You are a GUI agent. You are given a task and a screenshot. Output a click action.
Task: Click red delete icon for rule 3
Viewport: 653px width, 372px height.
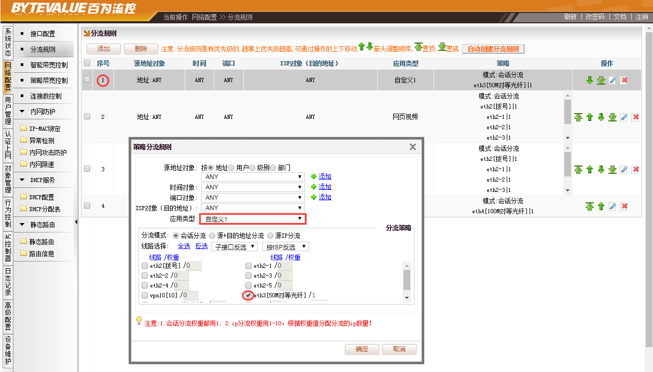click(x=635, y=170)
